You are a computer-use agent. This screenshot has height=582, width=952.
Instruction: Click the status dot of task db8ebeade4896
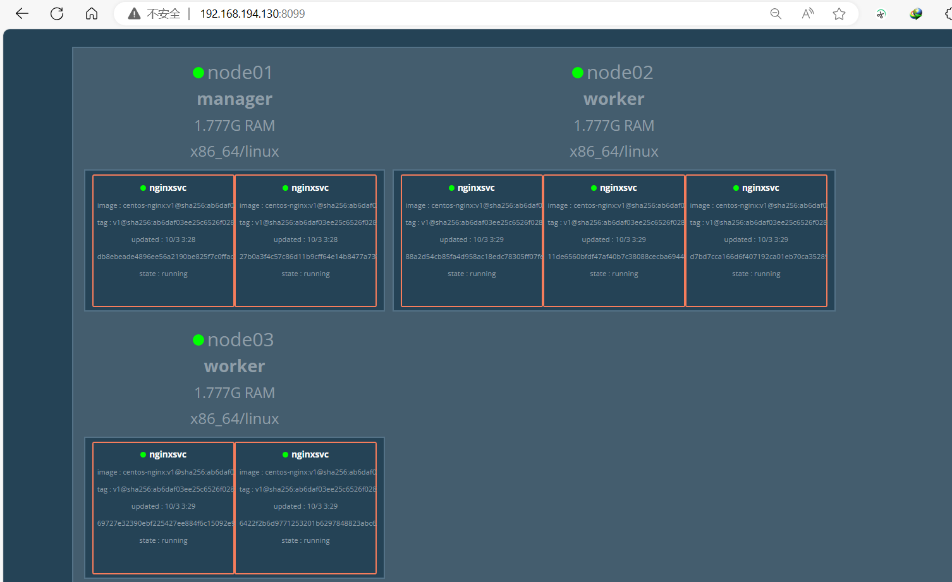143,188
